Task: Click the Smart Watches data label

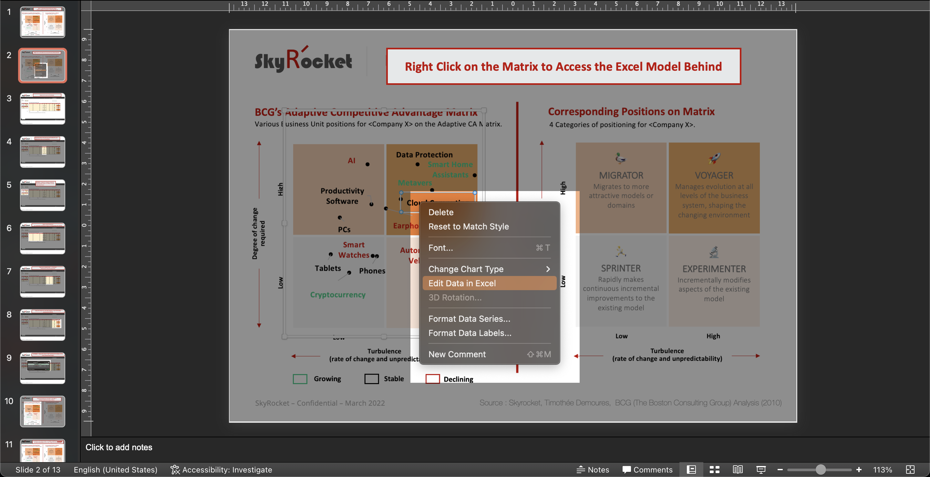Action: coord(354,250)
